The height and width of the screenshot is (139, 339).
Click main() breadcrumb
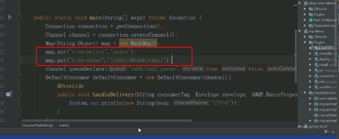[x=64, y=125]
